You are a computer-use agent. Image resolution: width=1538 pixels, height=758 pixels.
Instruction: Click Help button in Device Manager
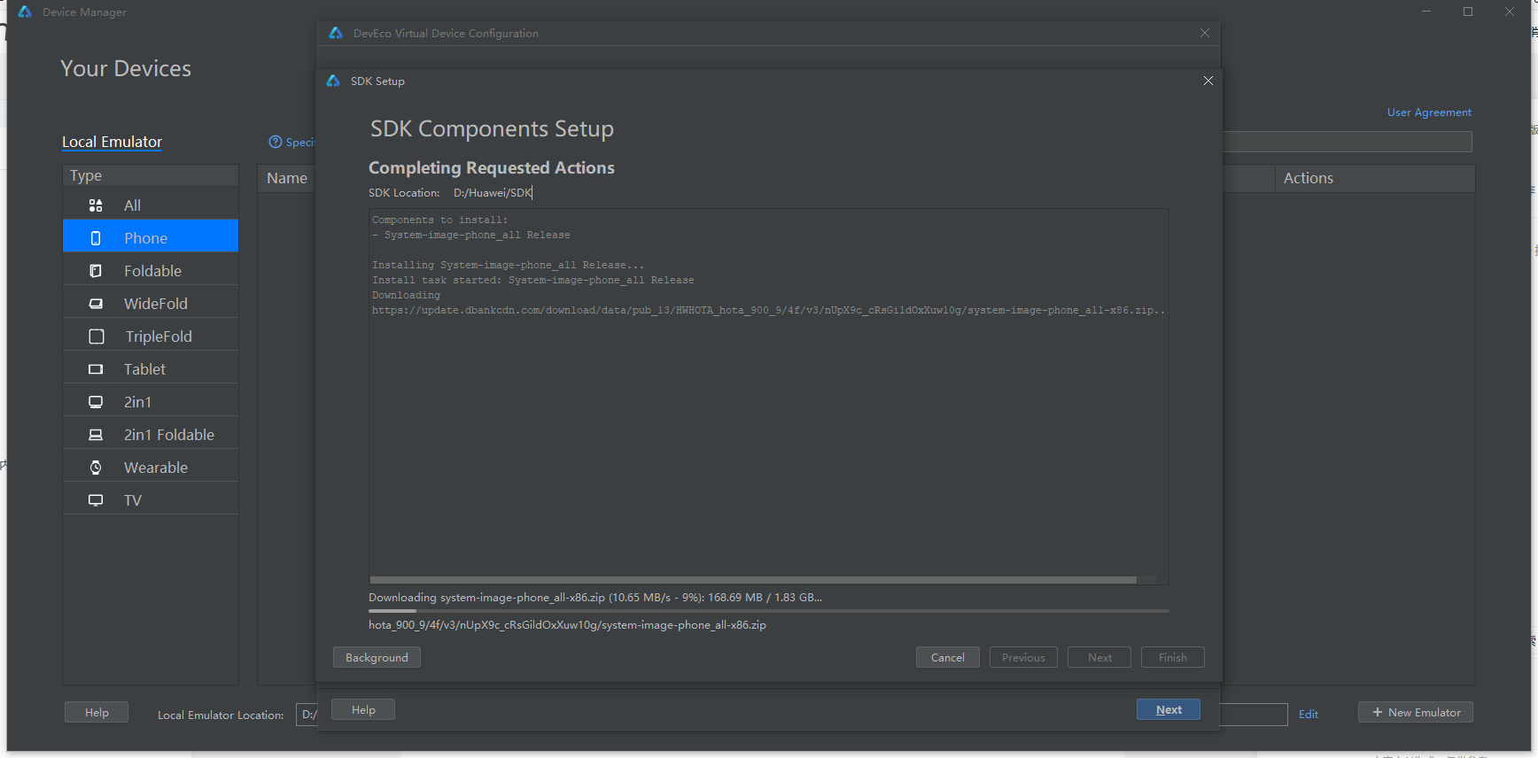97,712
